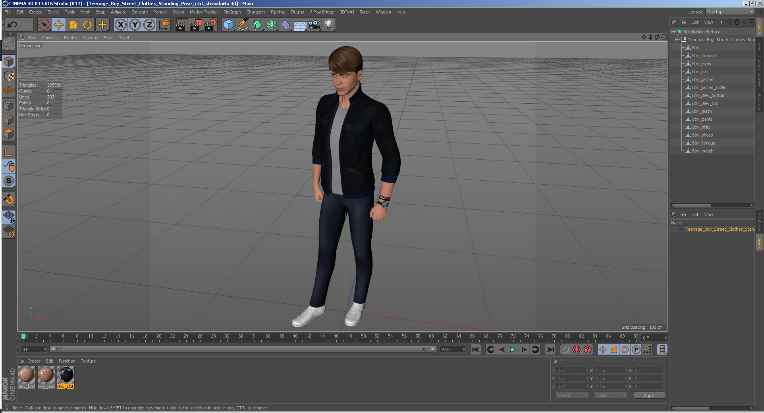The width and height of the screenshot is (764, 413).
Task: Toggle Y axis lock
Action: coord(135,25)
